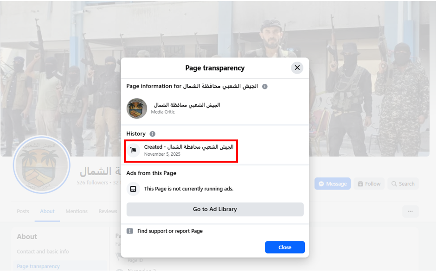Switch to the Mentions tab
This screenshot has width=437, height=272.
pyautogui.click(x=77, y=211)
